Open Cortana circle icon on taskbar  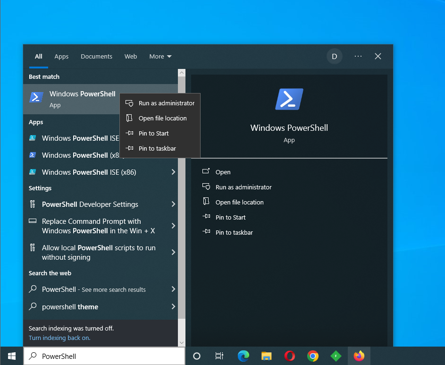click(197, 356)
